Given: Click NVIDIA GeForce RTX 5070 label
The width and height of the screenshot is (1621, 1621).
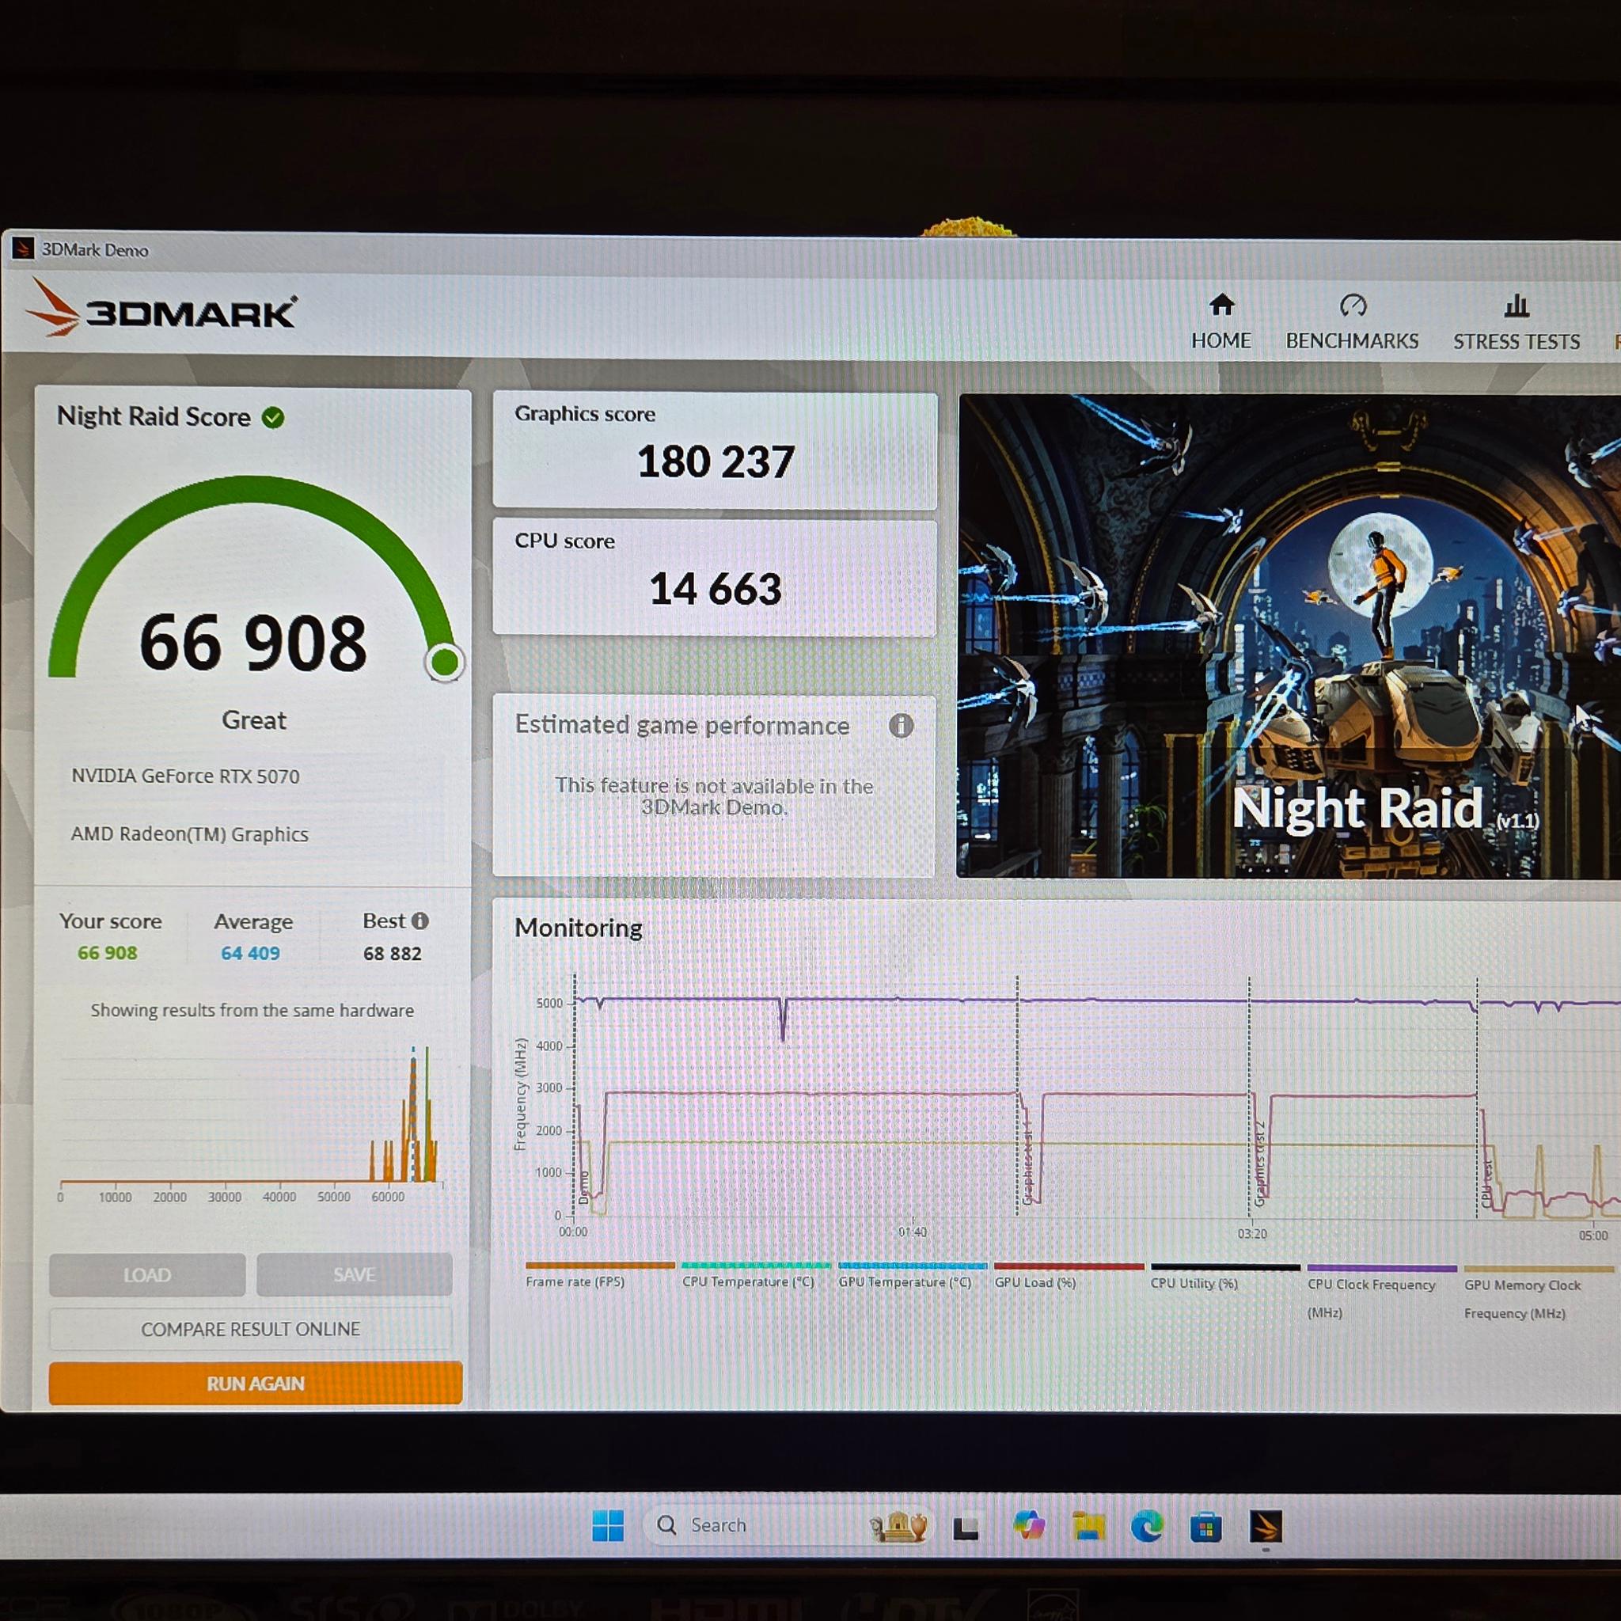Looking at the screenshot, I should 184,776.
